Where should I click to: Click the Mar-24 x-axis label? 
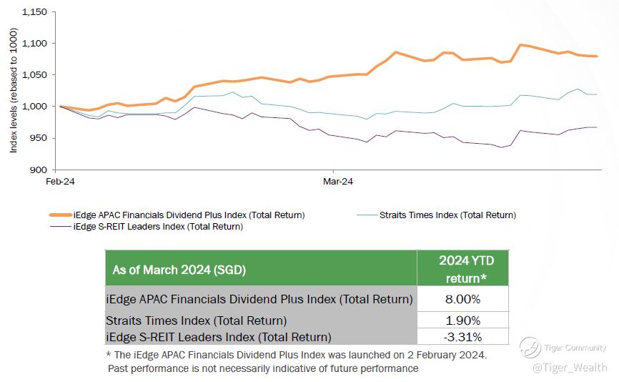[335, 182]
